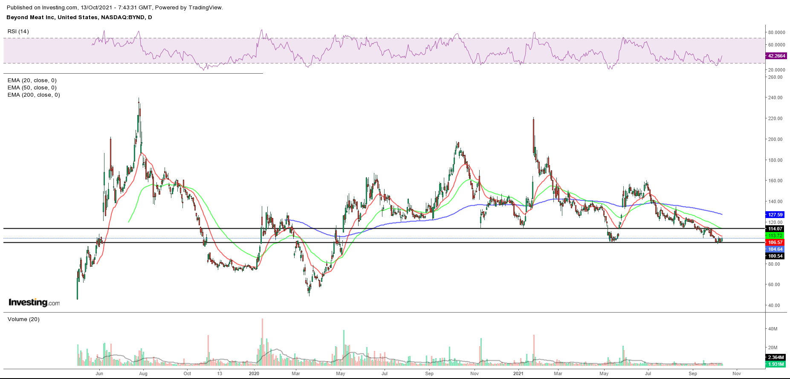The image size is (790, 379).
Task: Click the 200.00 price axis label
Action: point(775,139)
